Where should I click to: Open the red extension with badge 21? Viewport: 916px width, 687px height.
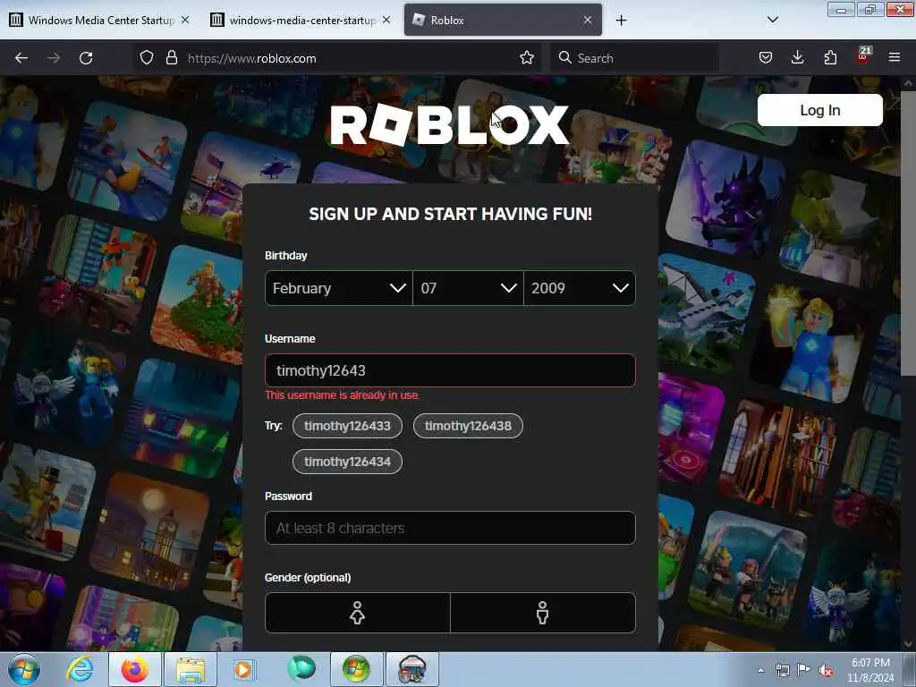(x=863, y=56)
